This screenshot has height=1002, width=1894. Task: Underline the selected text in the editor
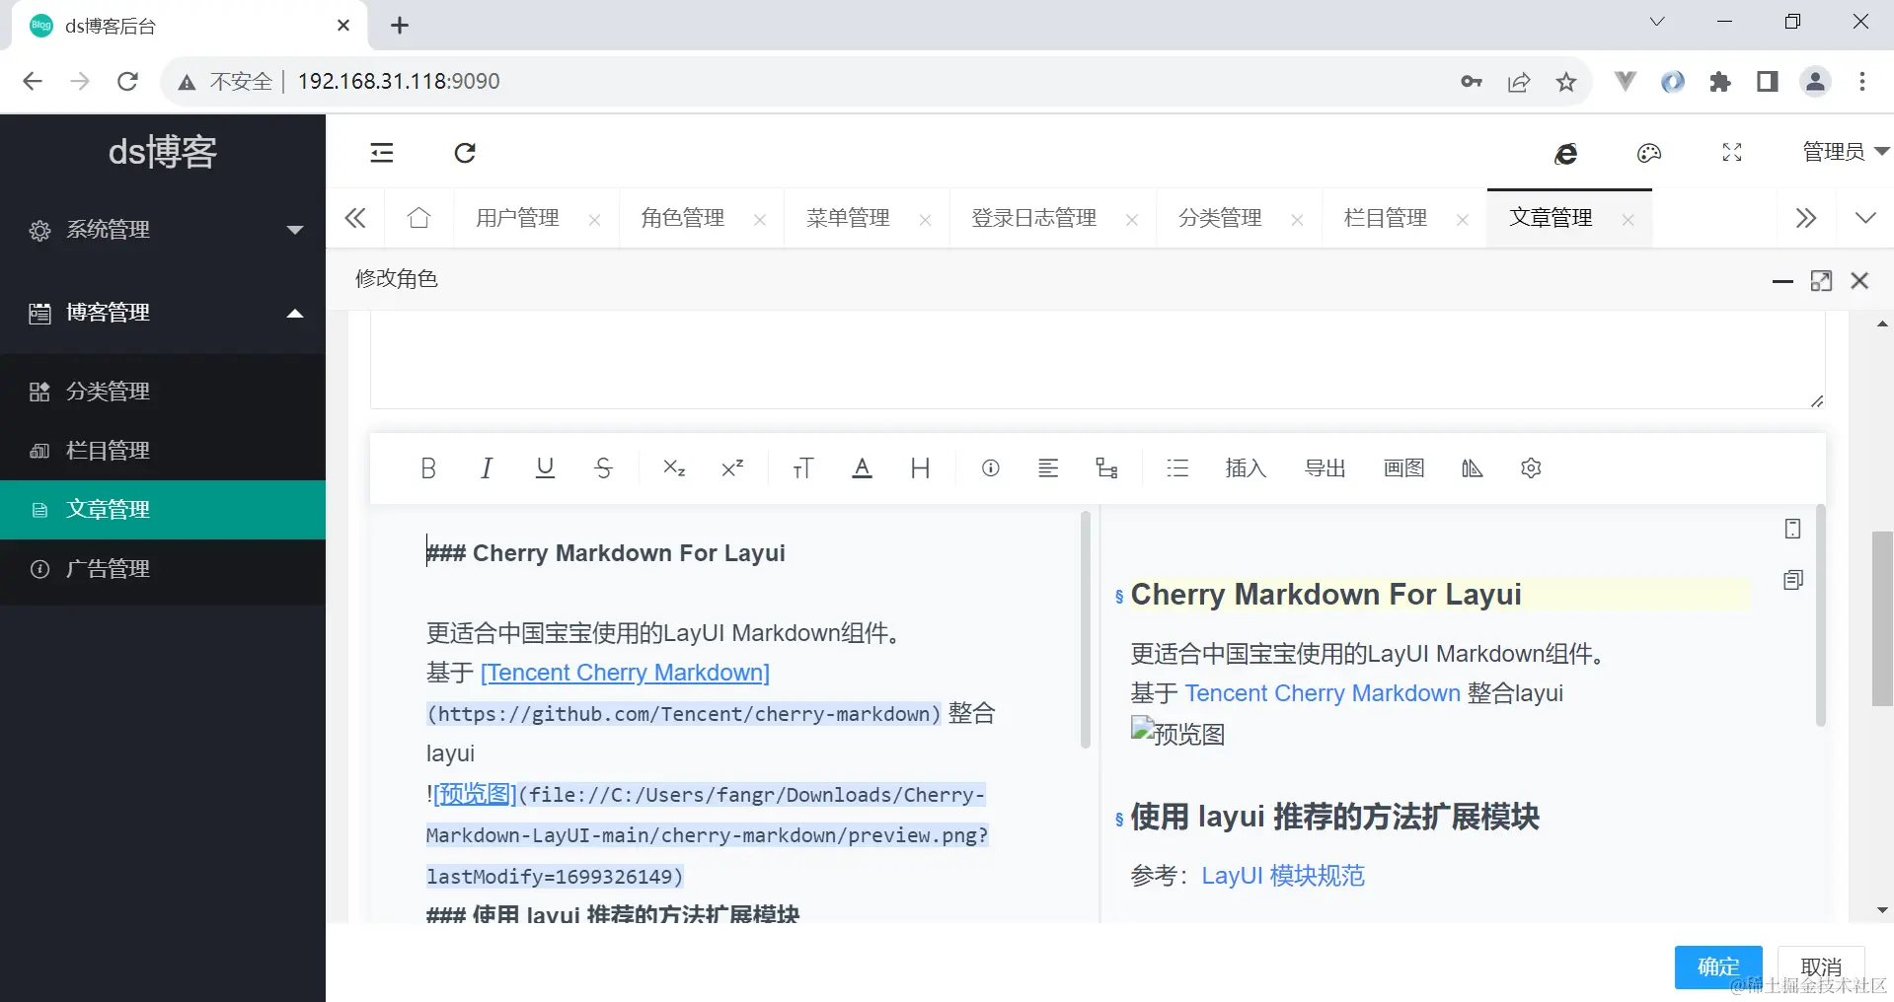pyautogui.click(x=545, y=468)
